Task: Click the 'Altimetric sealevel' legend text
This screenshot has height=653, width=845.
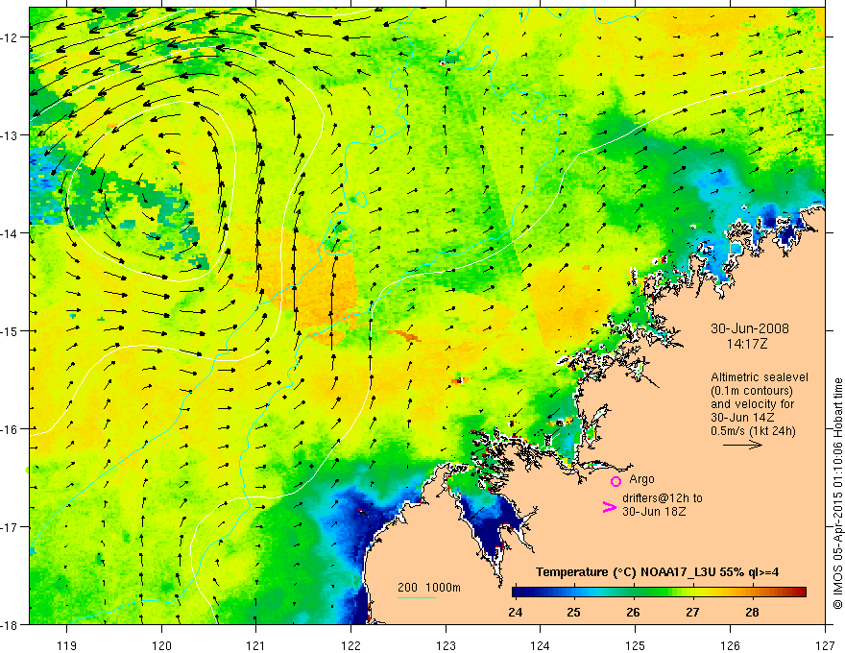Action: [x=760, y=377]
